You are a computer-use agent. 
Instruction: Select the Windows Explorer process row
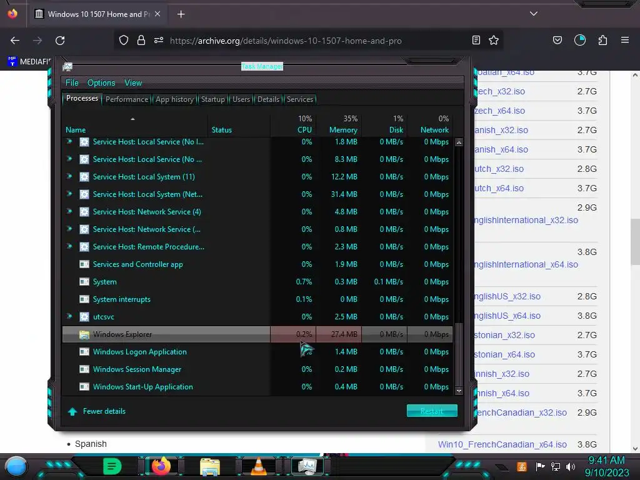(x=257, y=334)
